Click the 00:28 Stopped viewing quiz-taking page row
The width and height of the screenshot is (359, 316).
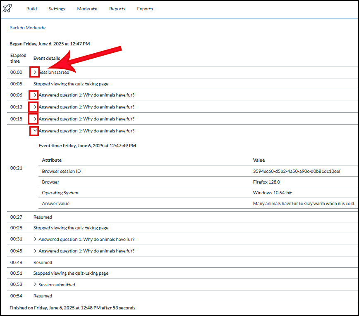click(183, 228)
